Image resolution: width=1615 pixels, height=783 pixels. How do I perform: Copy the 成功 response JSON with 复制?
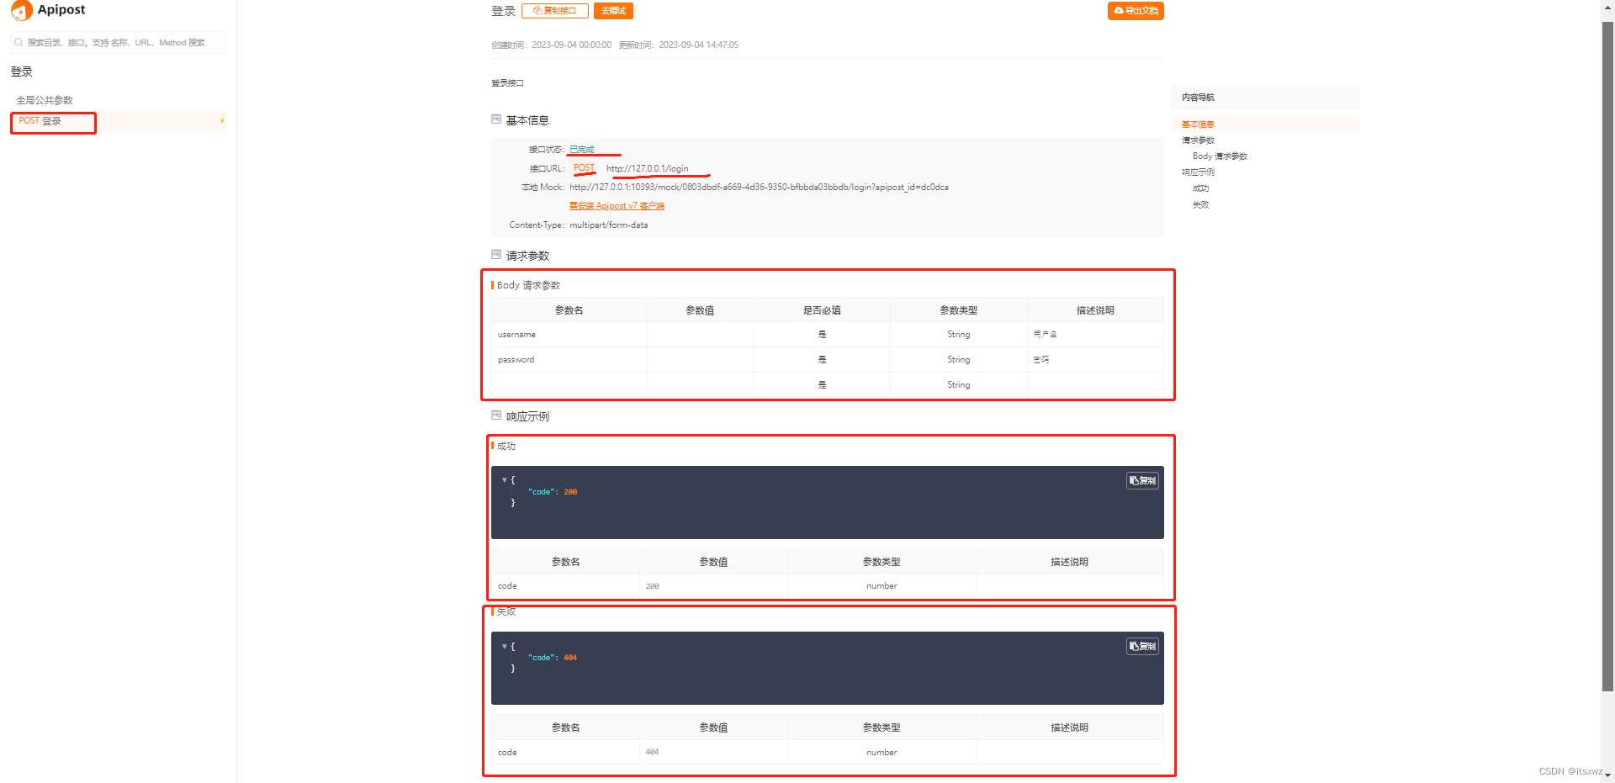(1142, 480)
